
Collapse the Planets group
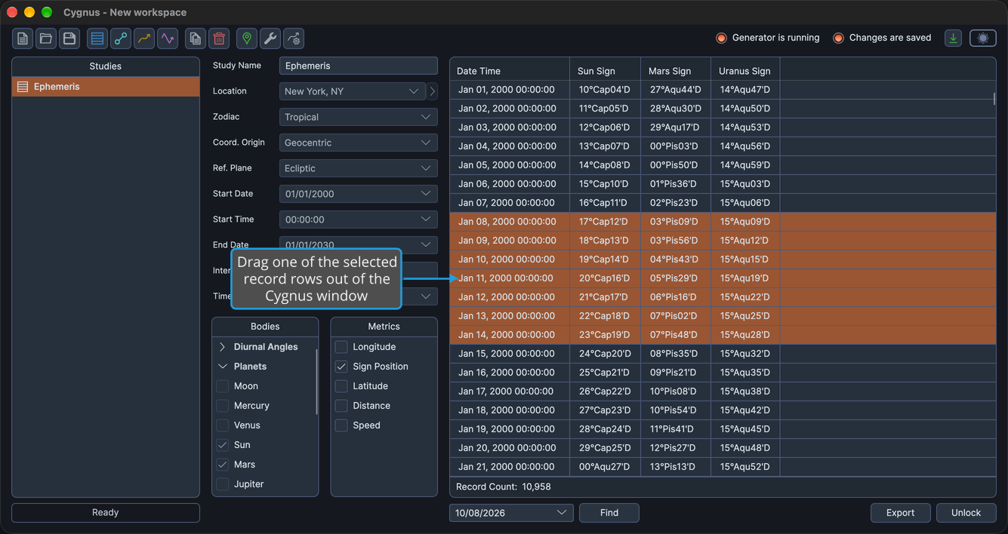[x=223, y=367]
